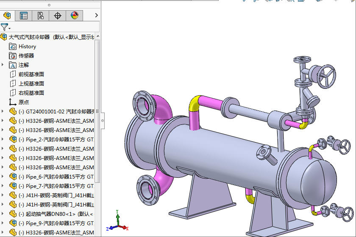356x237 pixels.
Task: Click the feature tree vertical scrollbar thumb
Action: click(x=97, y=111)
